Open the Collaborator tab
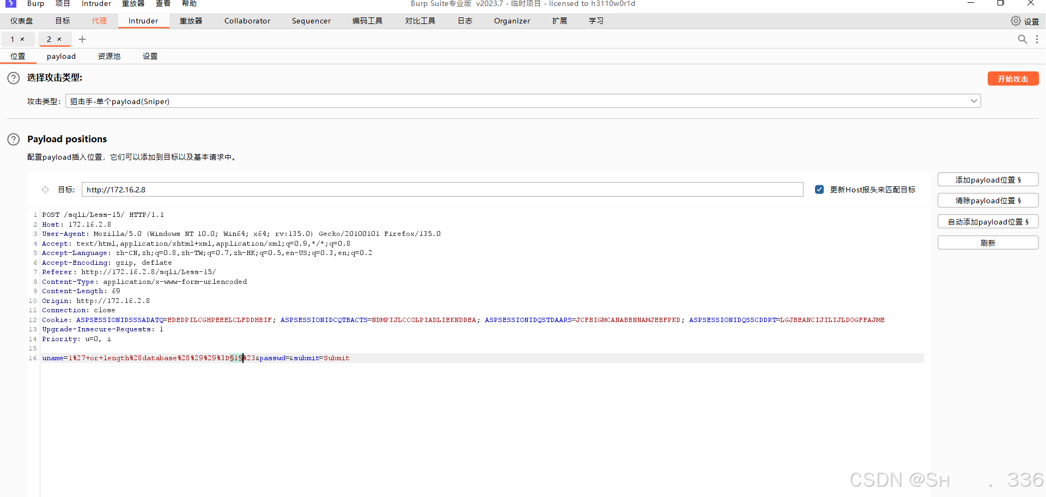The image size is (1046, 497). pos(247,21)
